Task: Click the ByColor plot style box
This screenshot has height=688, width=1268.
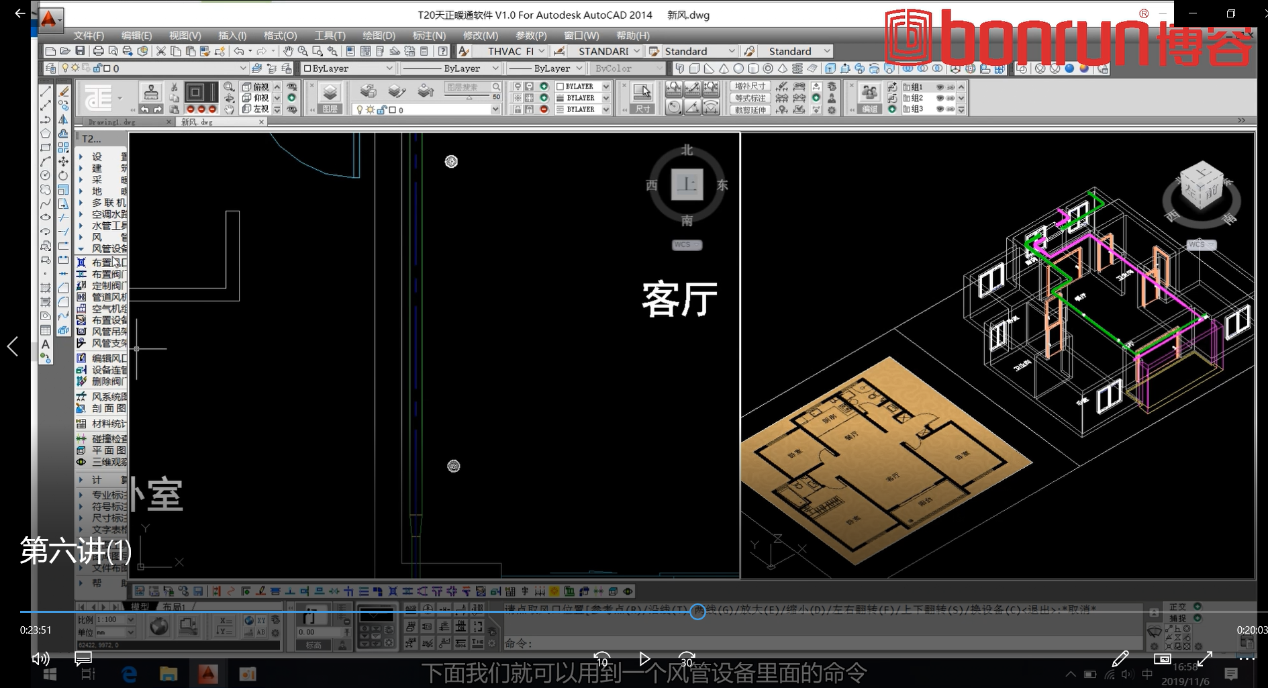Action: (x=627, y=68)
